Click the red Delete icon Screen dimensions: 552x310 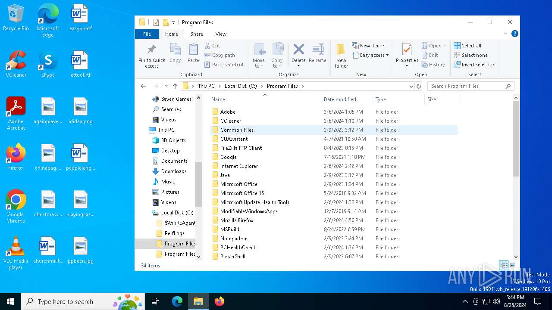click(298, 49)
